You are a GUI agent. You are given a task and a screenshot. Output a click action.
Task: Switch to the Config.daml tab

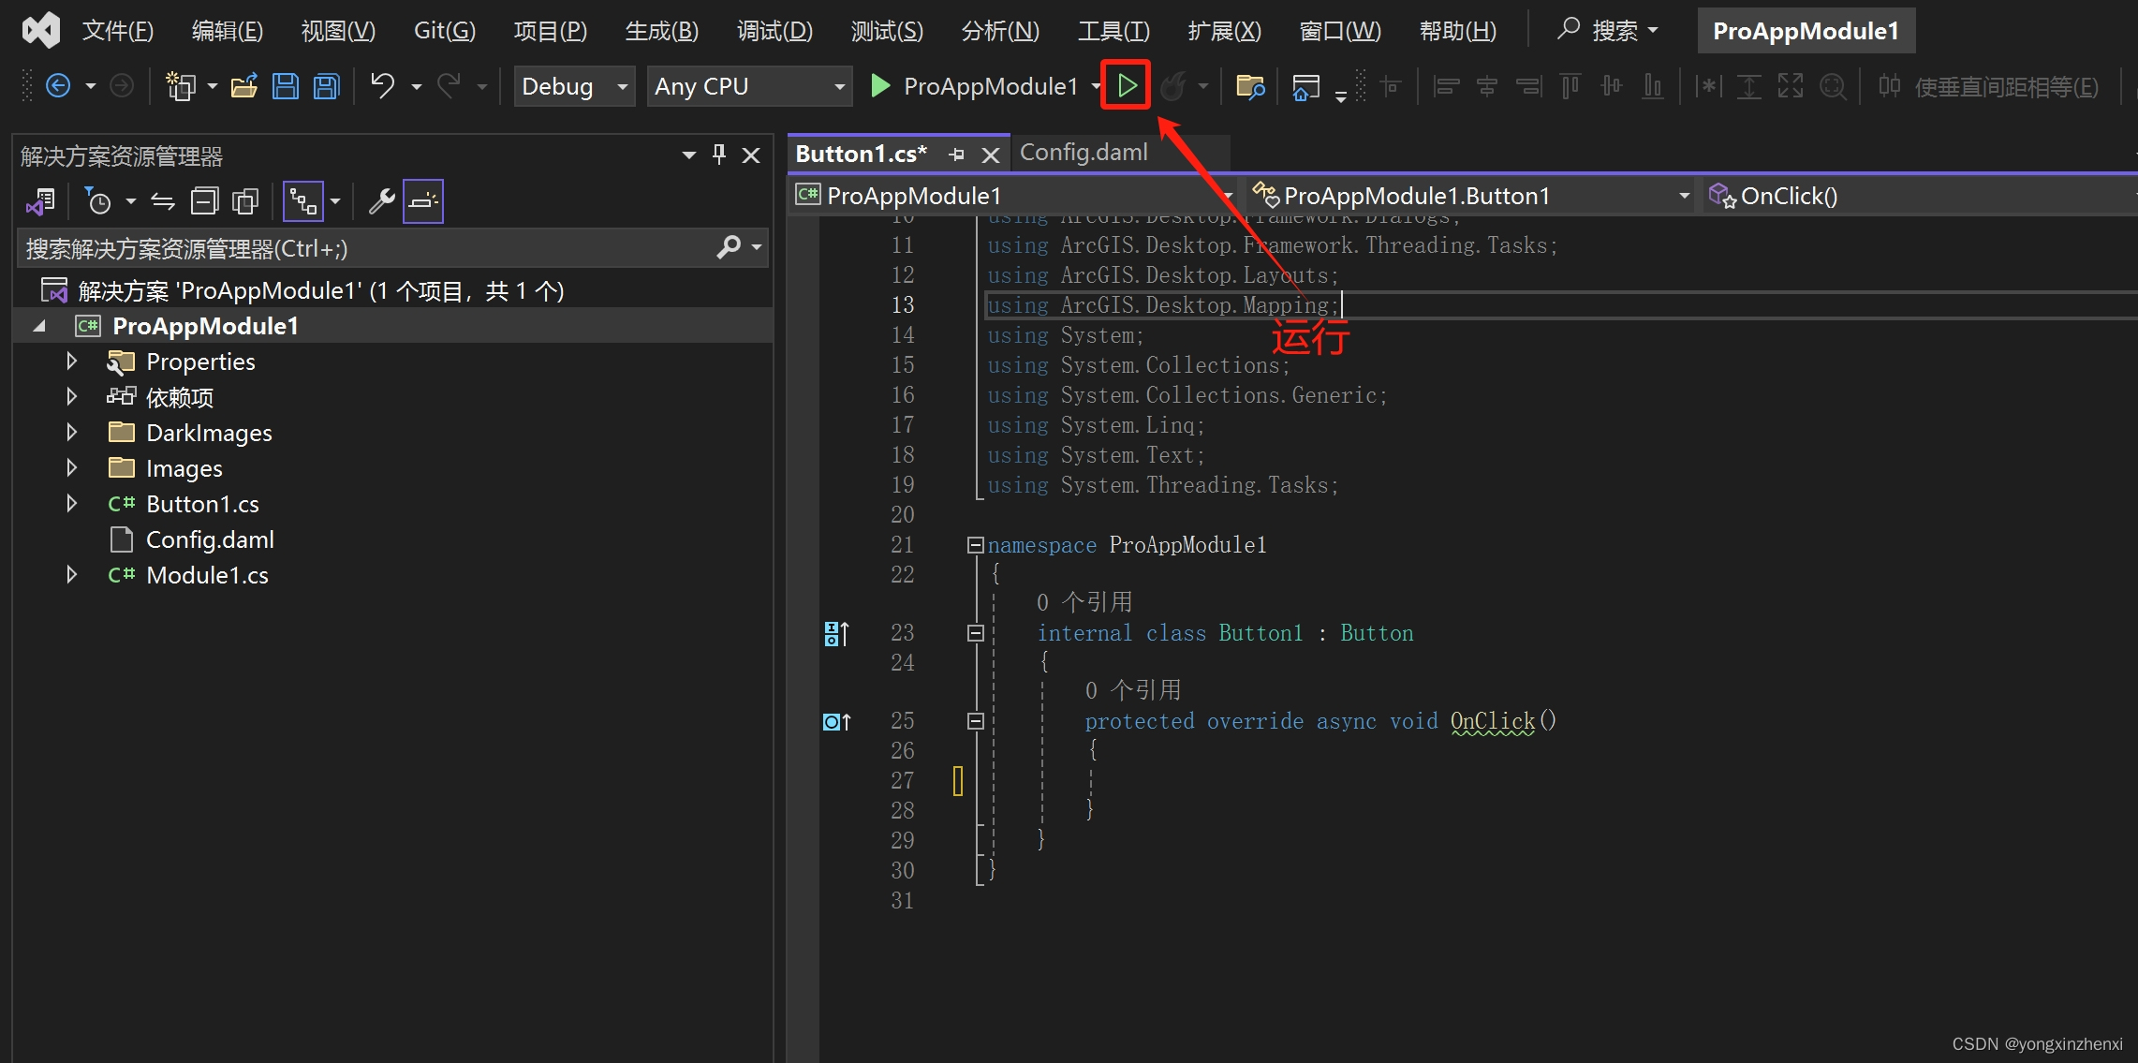click(x=1084, y=153)
